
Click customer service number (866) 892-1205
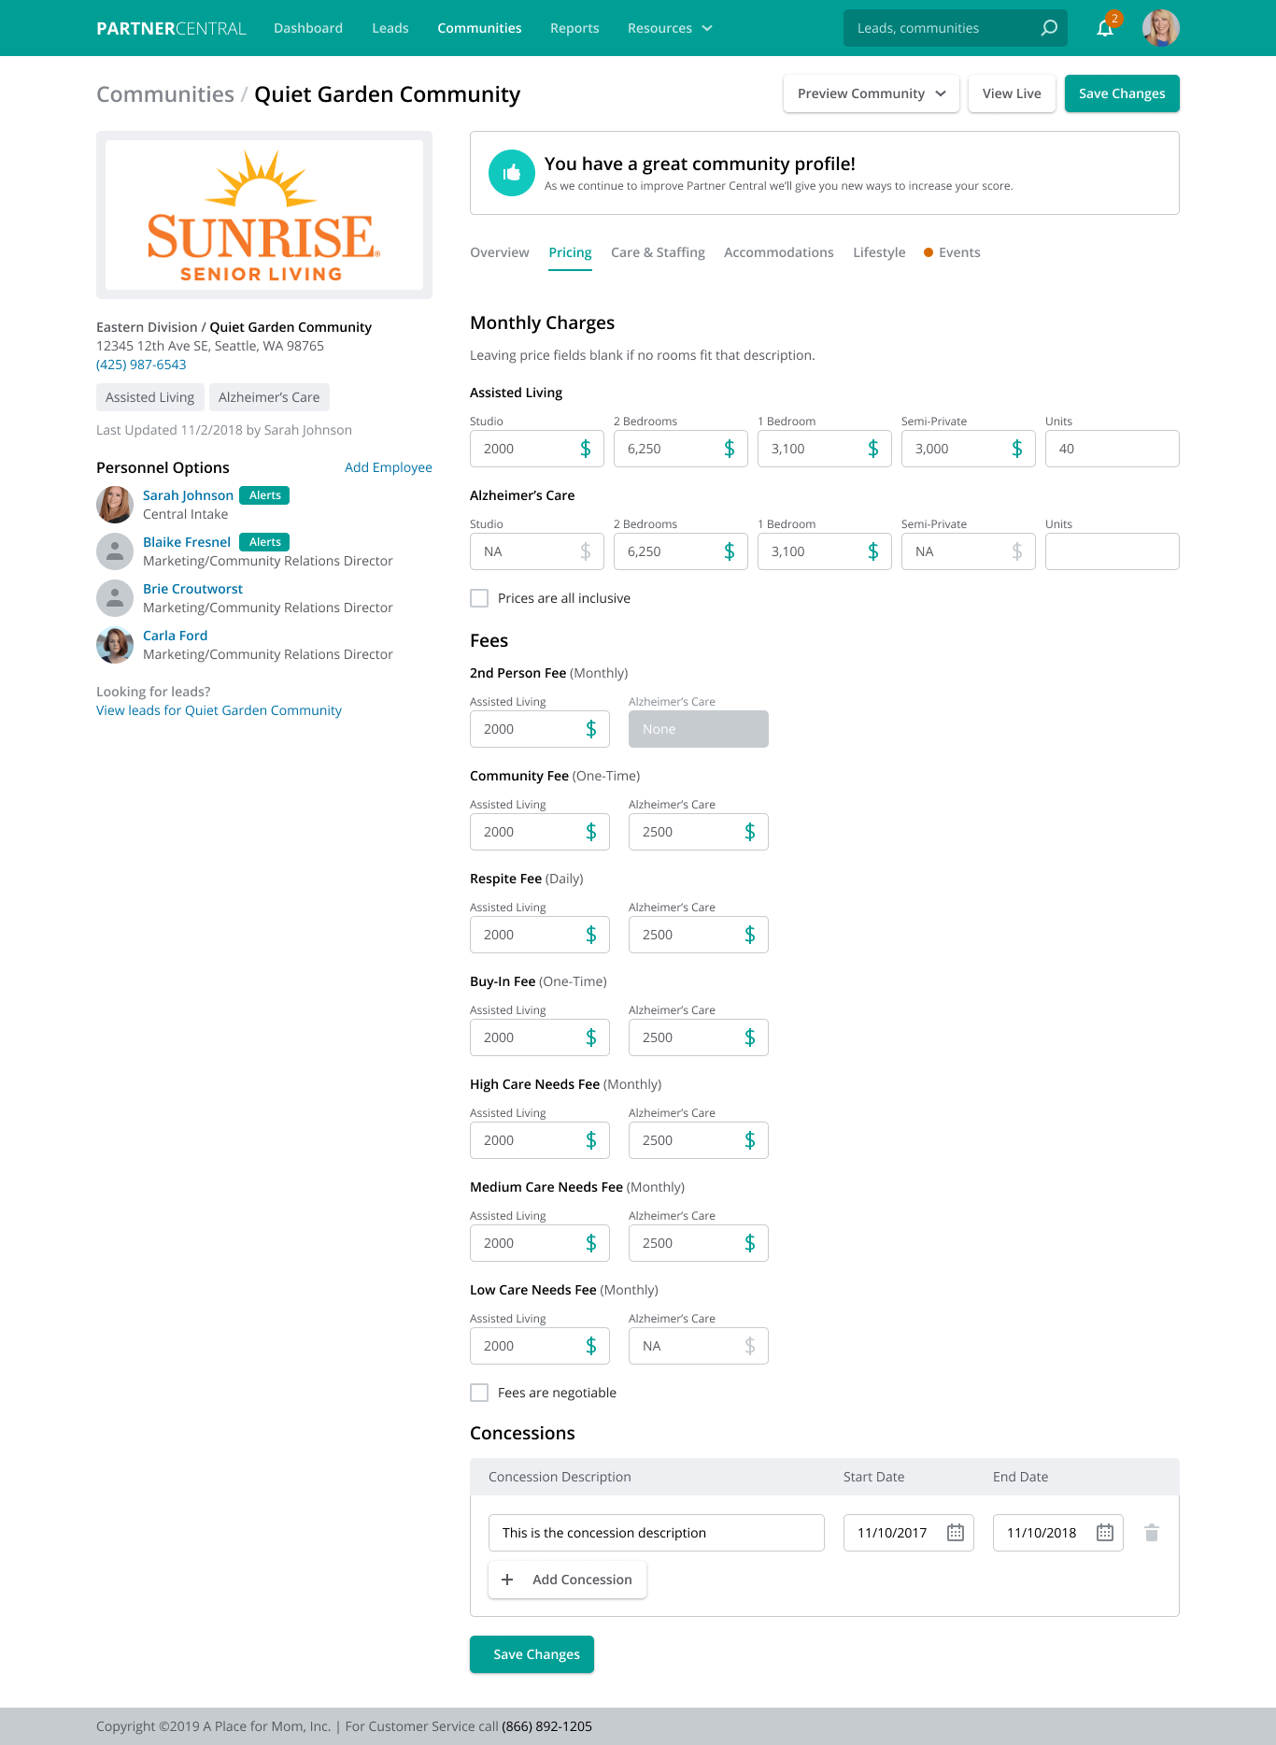546,1726
